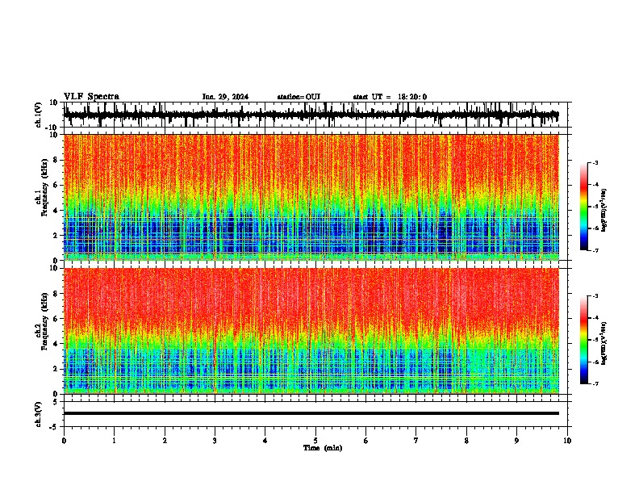Click the ch.2 frequency spectrogram panel
Viewport: 639px width, 494px height.
click(x=311, y=331)
